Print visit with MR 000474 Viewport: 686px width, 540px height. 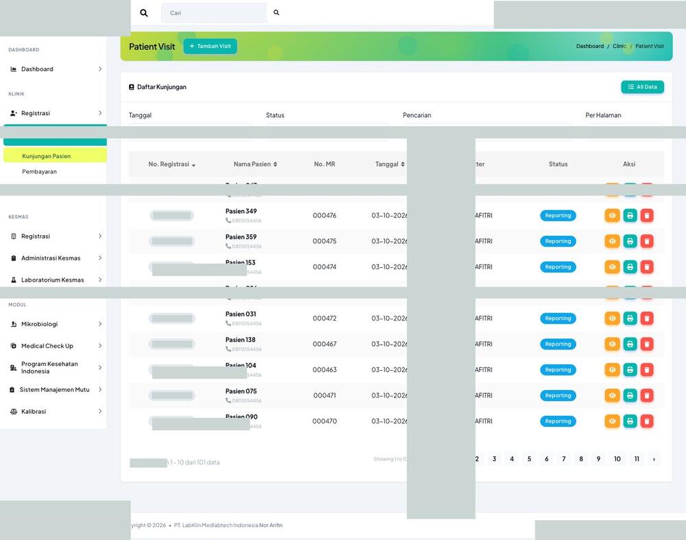pos(630,267)
